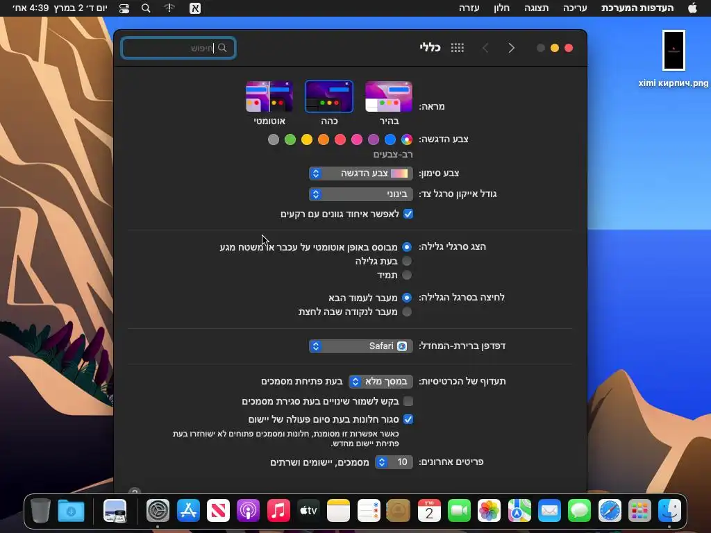Select 'תמיד' scroll bars radio button
The width and height of the screenshot is (711, 533).
[407, 275]
